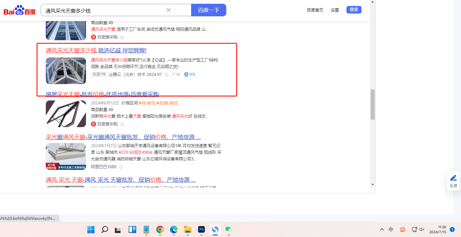Focus the Baidu search input field
Image resolution: width=461 pixels, height=237 pixels.
point(104,10)
